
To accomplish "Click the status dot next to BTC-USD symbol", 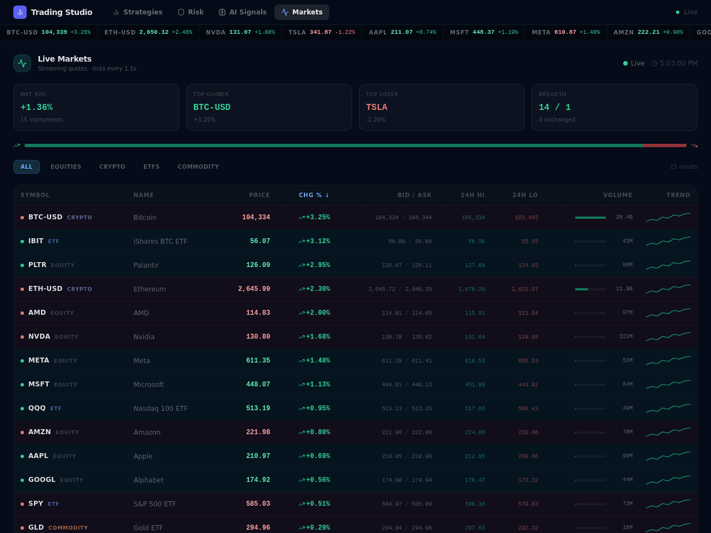I will [x=22, y=218].
